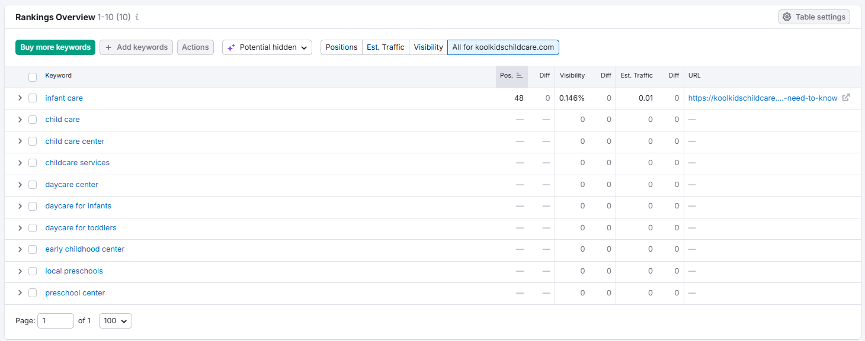Screen dimensions: 865x341
Task: Click the Visibility column header
Action: [x=572, y=76]
